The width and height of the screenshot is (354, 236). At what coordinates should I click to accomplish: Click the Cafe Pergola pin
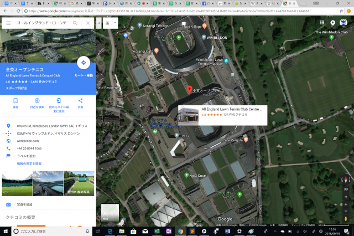click(x=246, y=140)
